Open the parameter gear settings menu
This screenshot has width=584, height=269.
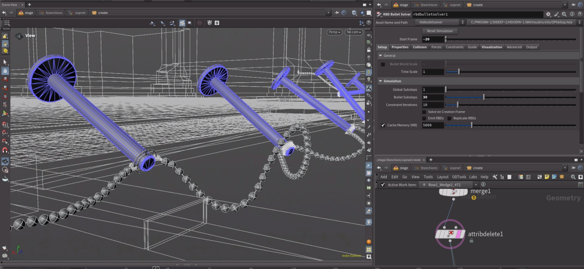pos(548,14)
